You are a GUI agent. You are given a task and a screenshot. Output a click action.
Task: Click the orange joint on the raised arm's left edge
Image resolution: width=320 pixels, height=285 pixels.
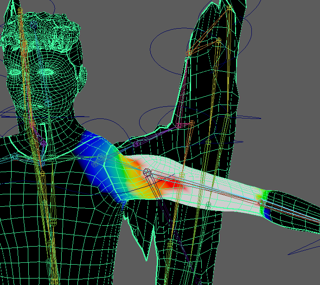coord(189,53)
